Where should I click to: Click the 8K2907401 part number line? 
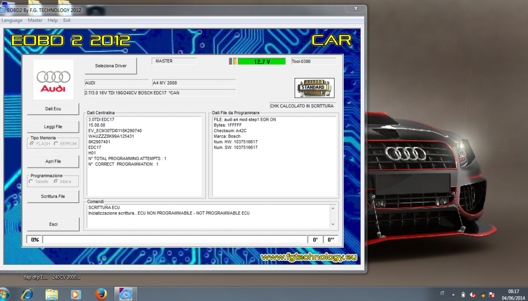[x=99, y=142]
